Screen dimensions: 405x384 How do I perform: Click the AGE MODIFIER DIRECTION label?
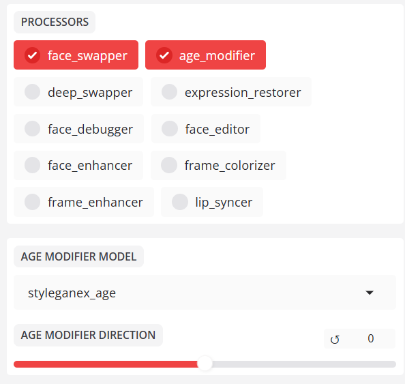tap(88, 335)
